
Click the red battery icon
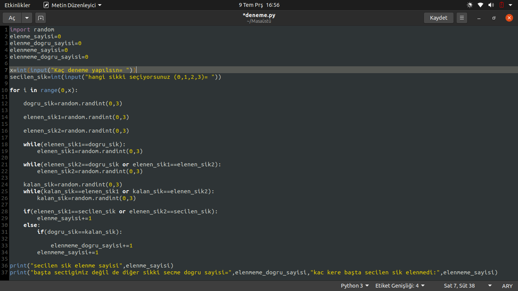point(501,5)
